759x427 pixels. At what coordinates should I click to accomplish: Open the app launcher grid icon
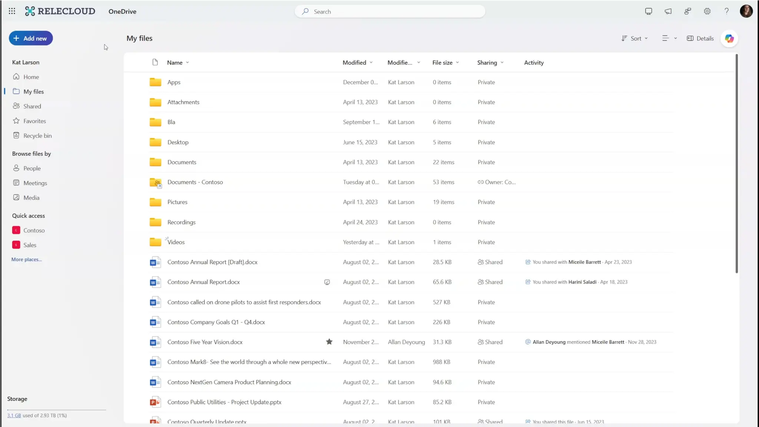(12, 11)
